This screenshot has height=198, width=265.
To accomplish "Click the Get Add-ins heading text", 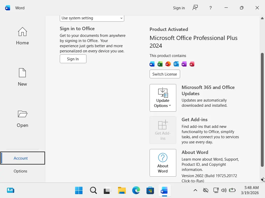I will click(195, 120).
